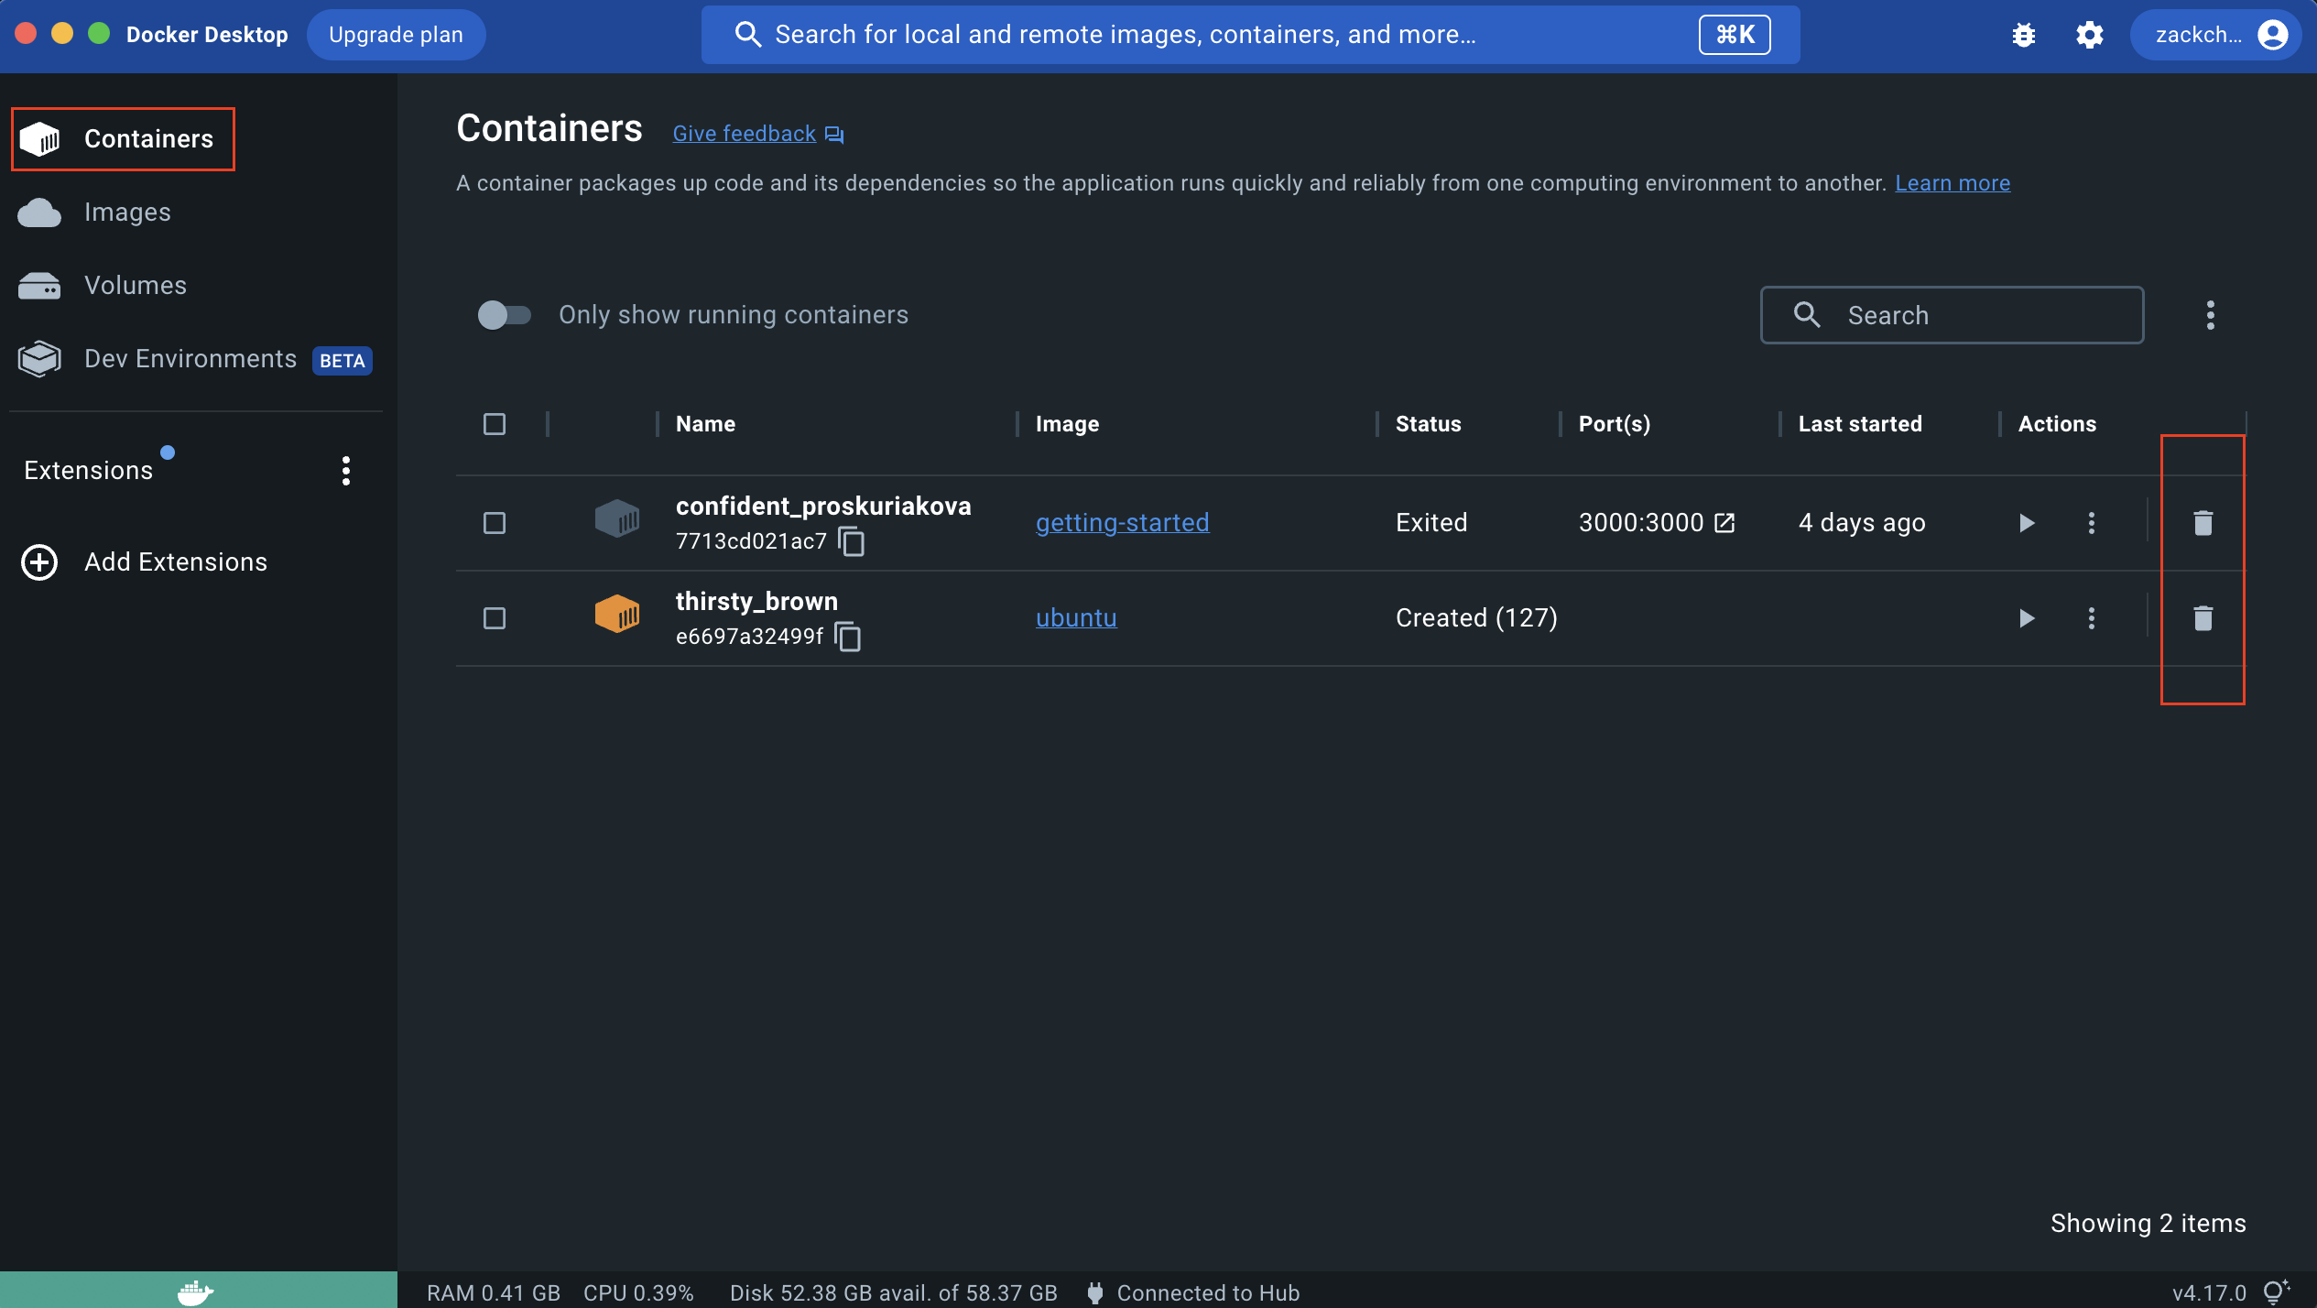Open port 3000:3000 in browser
The image size is (2317, 1308).
pyautogui.click(x=1725, y=523)
